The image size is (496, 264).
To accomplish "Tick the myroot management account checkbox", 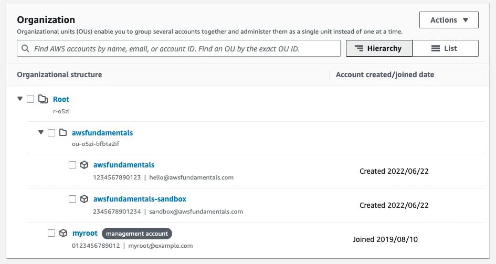I will tap(51, 233).
